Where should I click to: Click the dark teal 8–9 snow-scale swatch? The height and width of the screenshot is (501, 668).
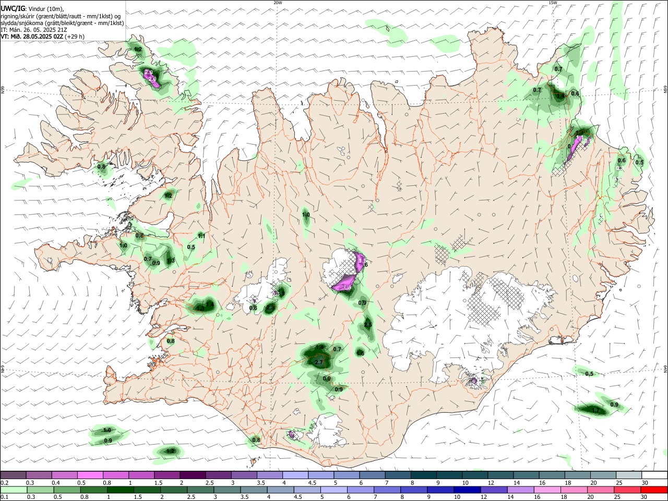(x=423, y=475)
